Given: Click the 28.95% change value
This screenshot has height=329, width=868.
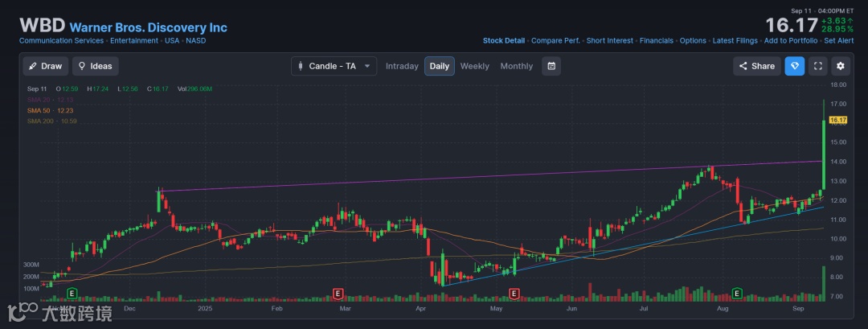Looking at the screenshot, I should (x=837, y=29).
